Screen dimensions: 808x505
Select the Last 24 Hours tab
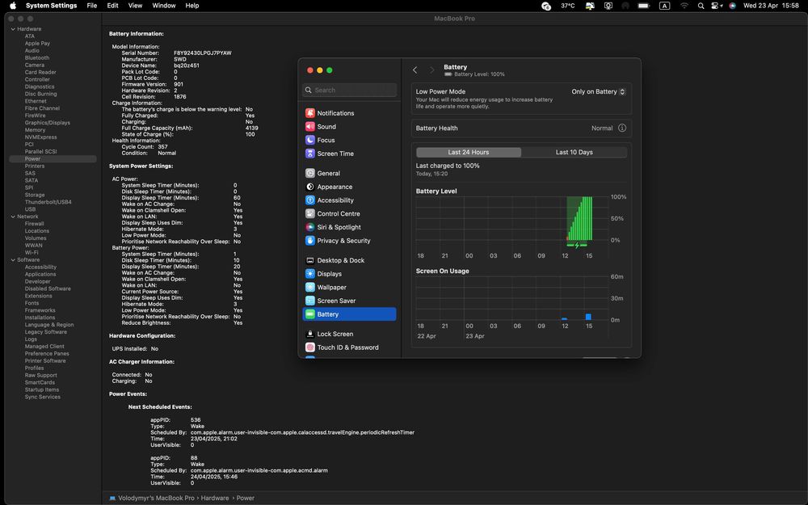(469, 152)
